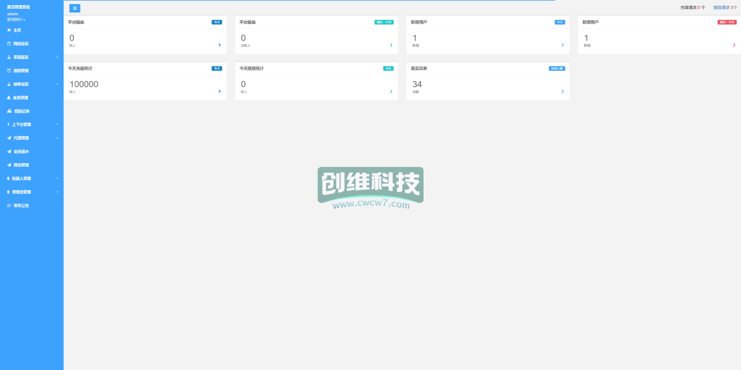
Task: Click the arrow icon in monthly 平台输赢 card
Action: pos(391,45)
